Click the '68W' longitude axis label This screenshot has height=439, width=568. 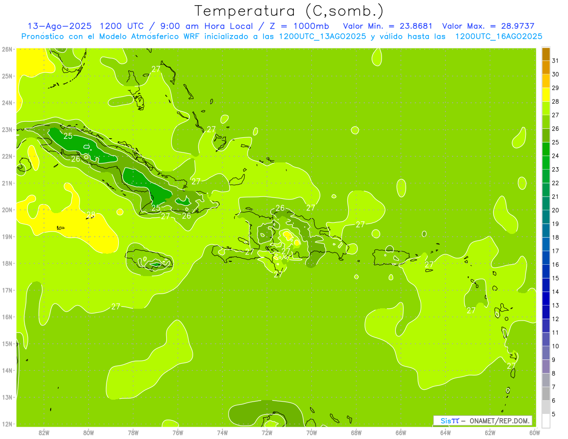(356, 432)
